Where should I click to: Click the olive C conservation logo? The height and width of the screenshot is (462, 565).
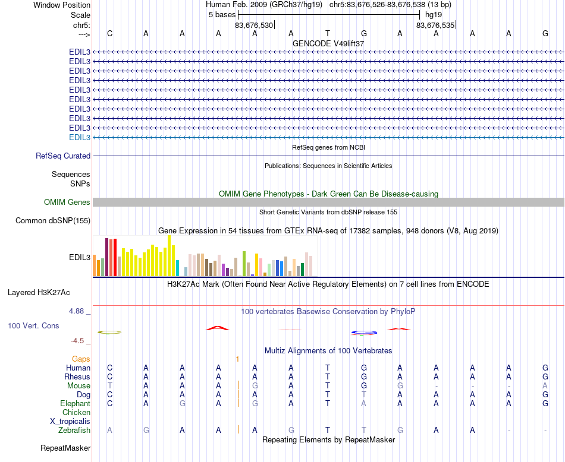click(109, 333)
